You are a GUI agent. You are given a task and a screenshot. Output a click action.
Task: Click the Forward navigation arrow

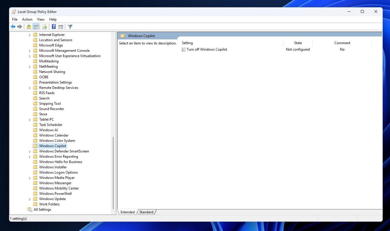pyautogui.click(x=20, y=26)
